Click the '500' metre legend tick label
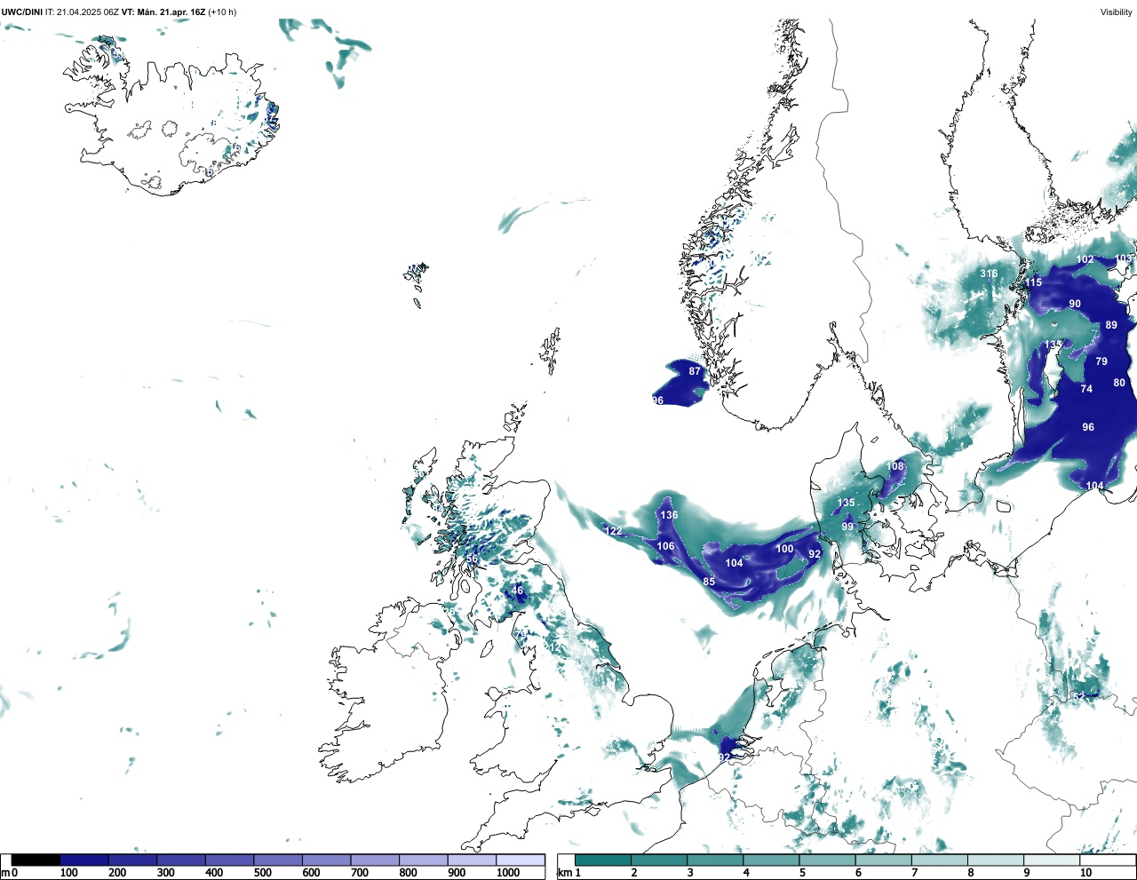Image resolution: width=1137 pixels, height=880 pixels. tap(262, 873)
